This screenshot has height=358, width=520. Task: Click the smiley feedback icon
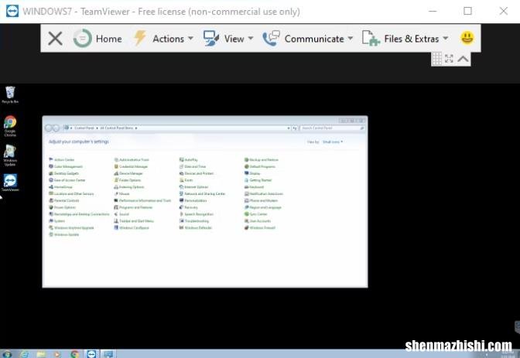[467, 38]
